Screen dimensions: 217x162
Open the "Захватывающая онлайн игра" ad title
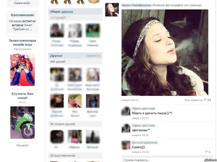(22, 42)
